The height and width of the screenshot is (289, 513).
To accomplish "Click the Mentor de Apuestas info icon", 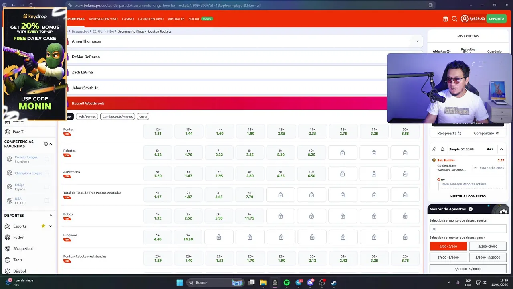I will (471, 209).
